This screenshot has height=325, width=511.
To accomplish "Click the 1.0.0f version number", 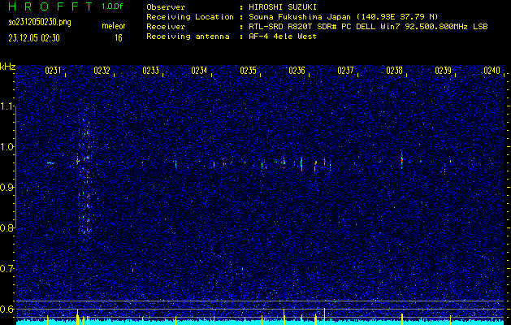I will (114, 6).
